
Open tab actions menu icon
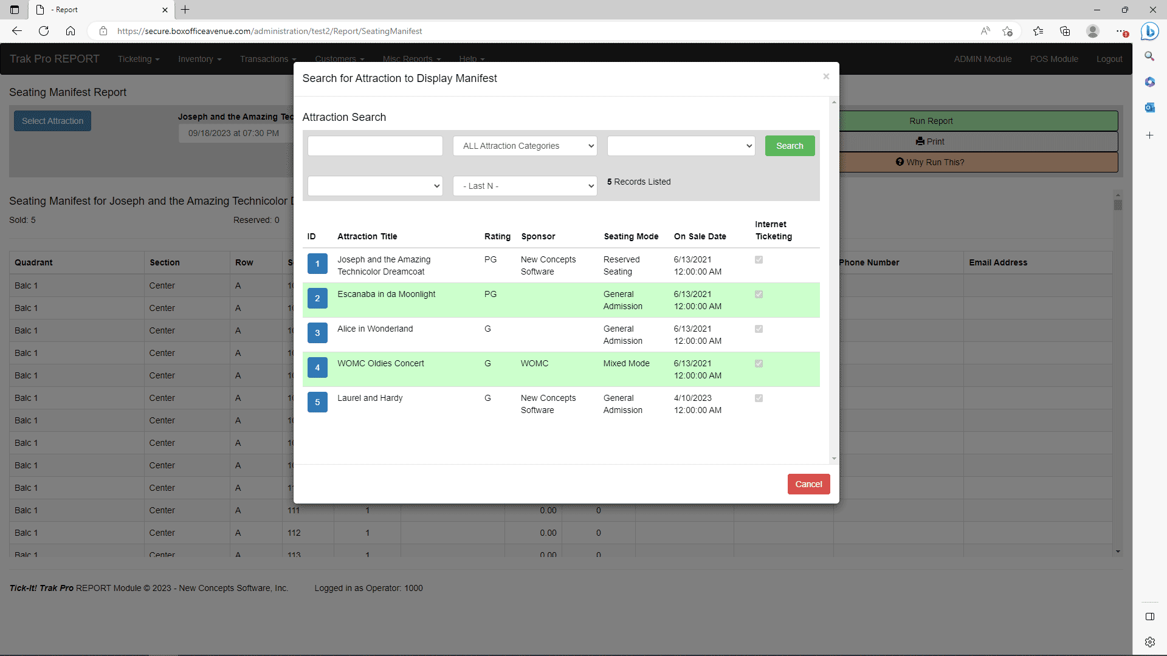15,10
